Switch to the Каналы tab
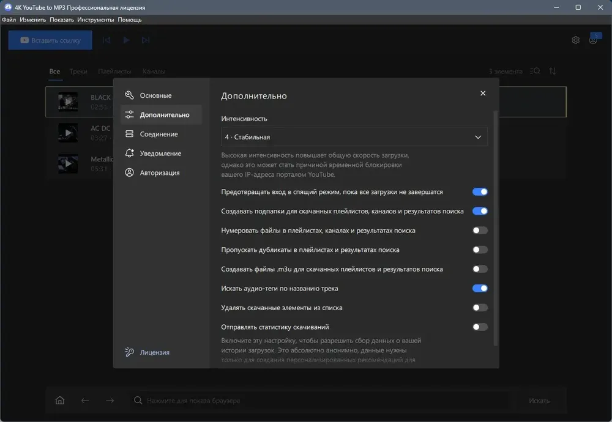612x422 pixels. [x=154, y=72]
